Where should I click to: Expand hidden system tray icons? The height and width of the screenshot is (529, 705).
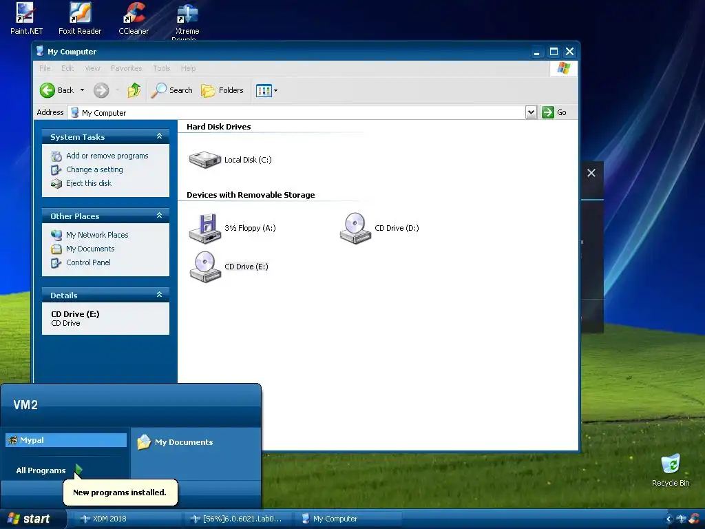tap(669, 519)
